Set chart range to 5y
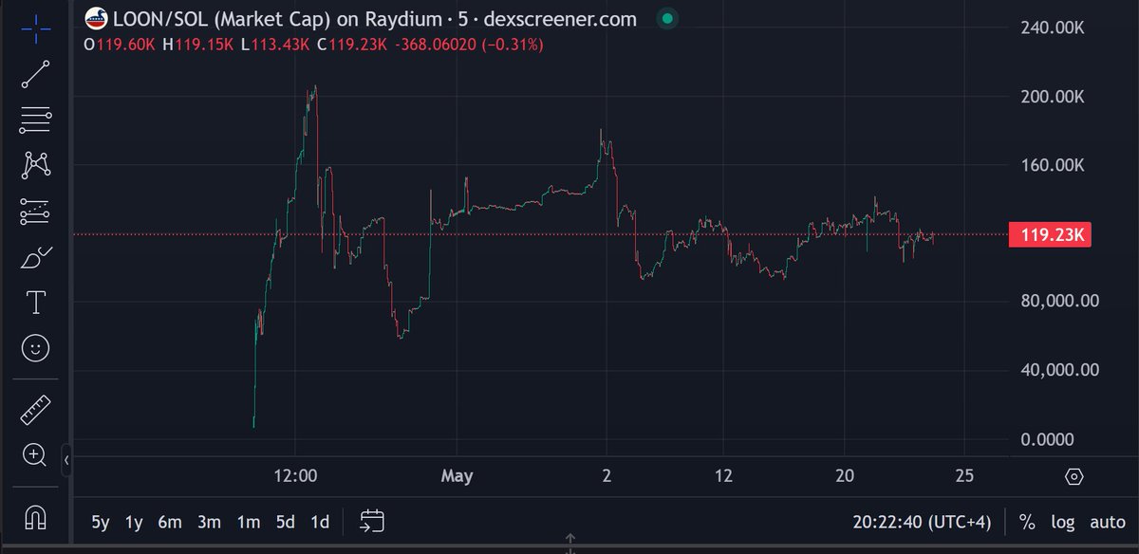This screenshot has height=554, width=1139. (101, 521)
